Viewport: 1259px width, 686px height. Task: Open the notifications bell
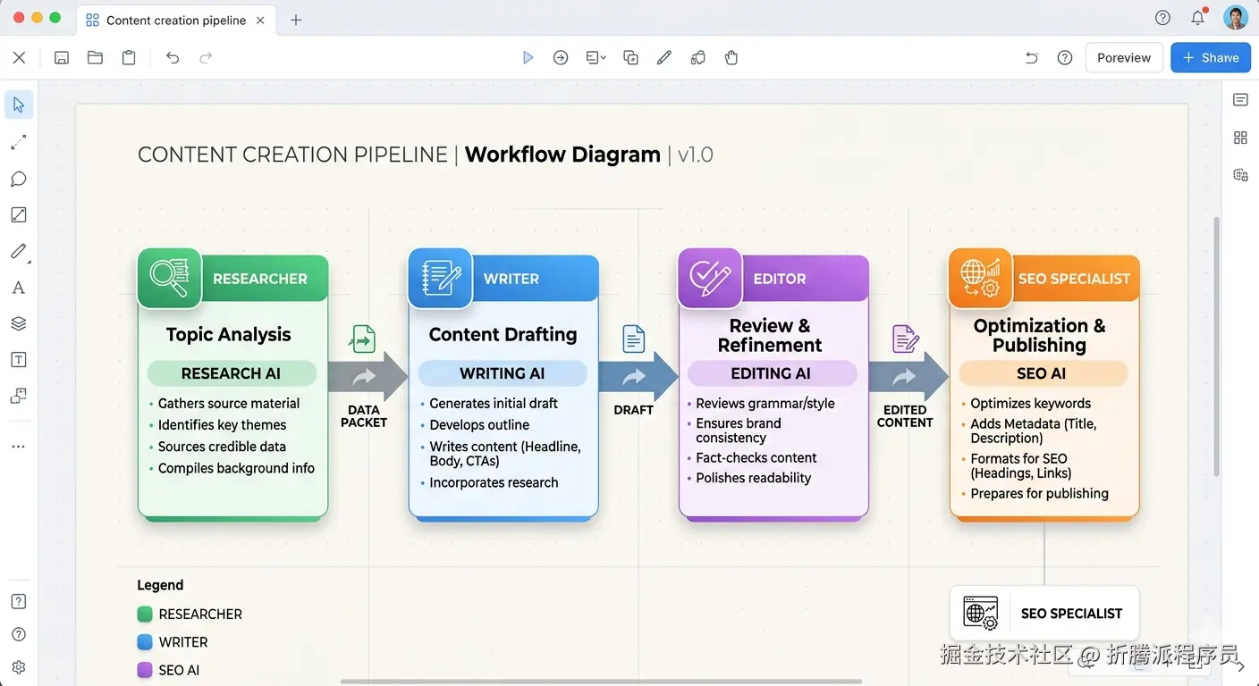click(1198, 18)
